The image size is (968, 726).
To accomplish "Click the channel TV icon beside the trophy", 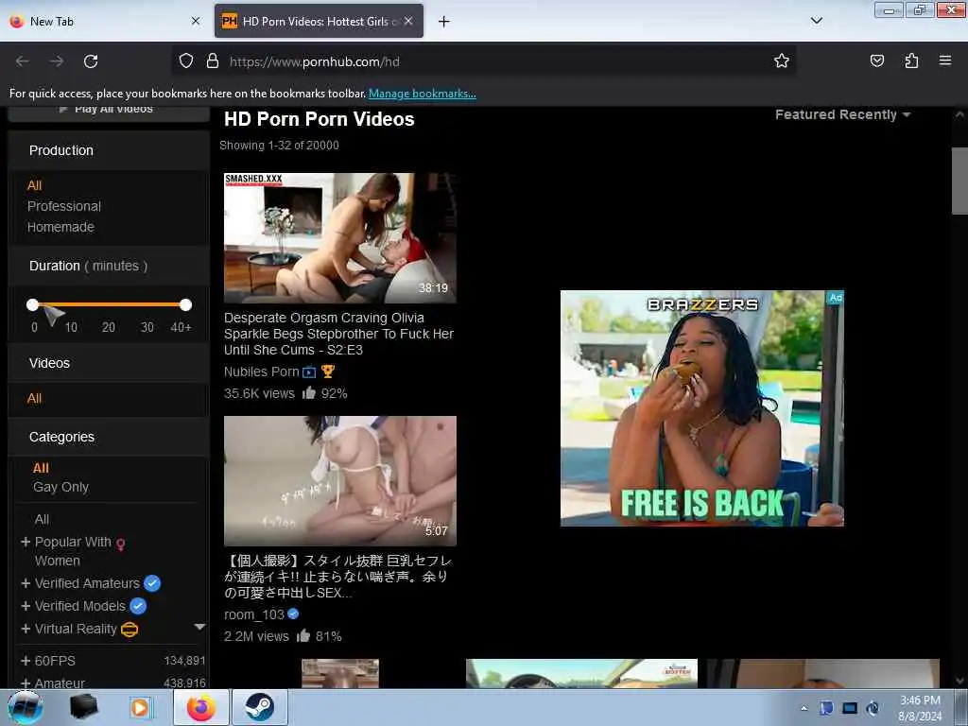I will click(x=309, y=372).
